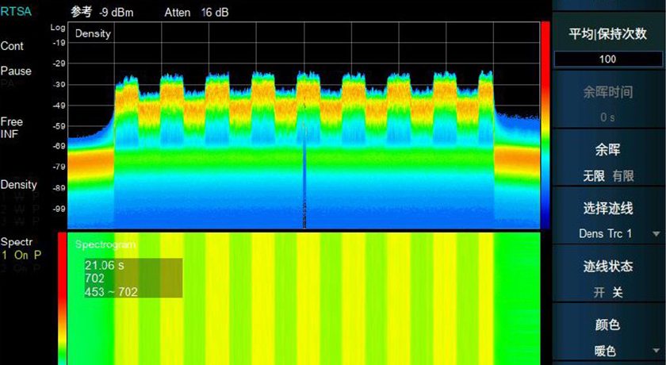Select the Cont sweep mode indicator
Viewport: 666px width, 365px height.
click(x=12, y=46)
